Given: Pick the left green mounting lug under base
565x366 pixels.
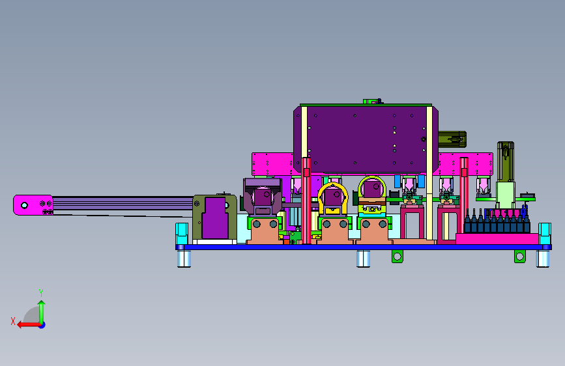Looking at the screenshot, I should (398, 256).
